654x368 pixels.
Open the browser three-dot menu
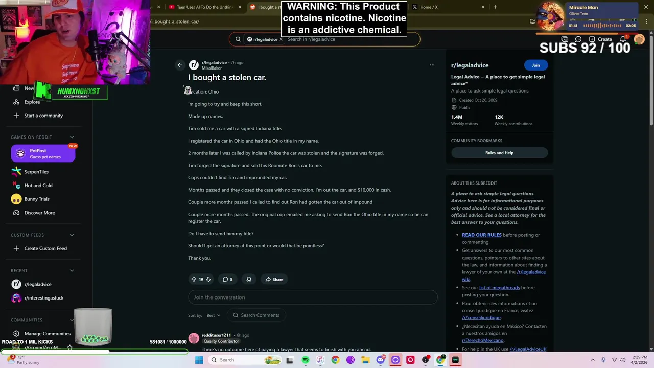[647, 21]
